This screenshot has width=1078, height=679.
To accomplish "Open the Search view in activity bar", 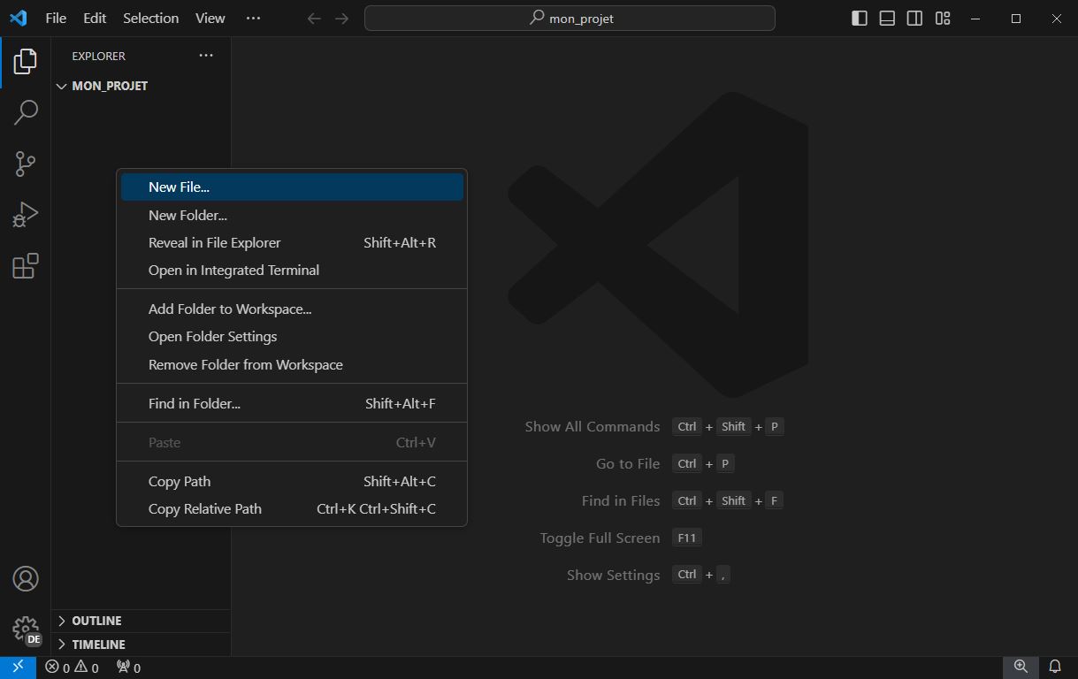I will point(26,112).
